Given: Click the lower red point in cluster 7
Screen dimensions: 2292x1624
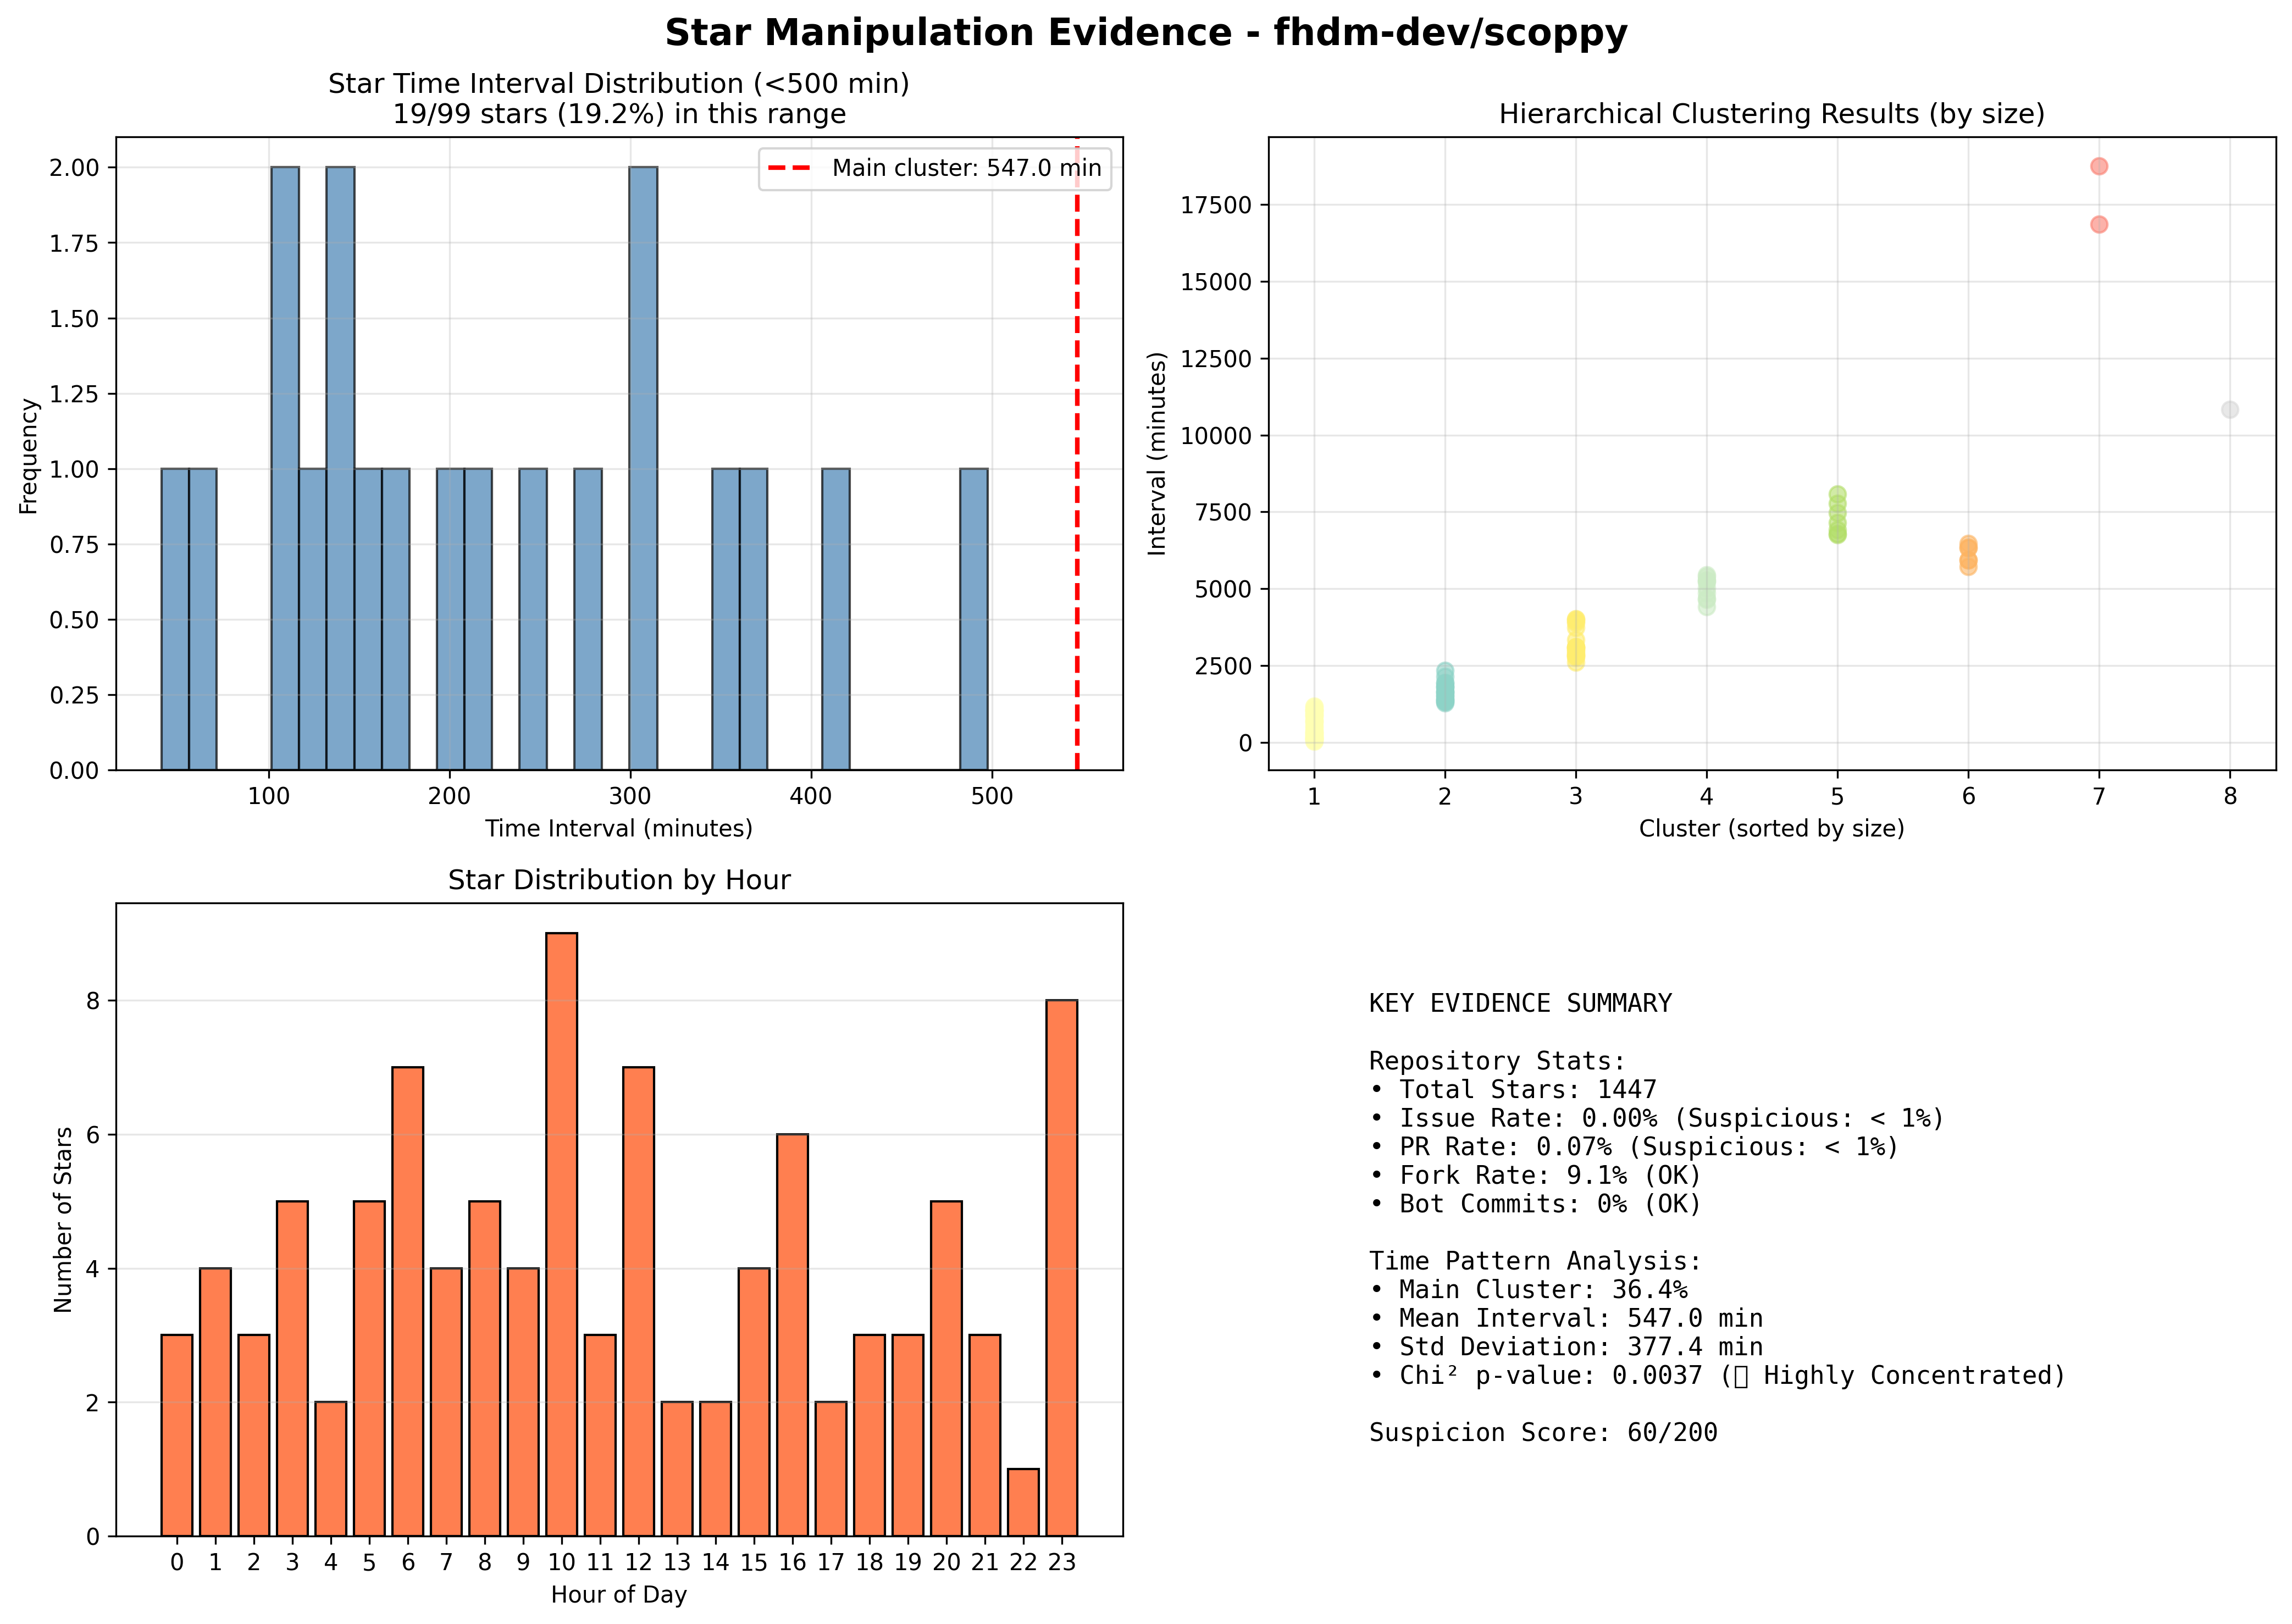Looking at the screenshot, I should (2099, 224).
